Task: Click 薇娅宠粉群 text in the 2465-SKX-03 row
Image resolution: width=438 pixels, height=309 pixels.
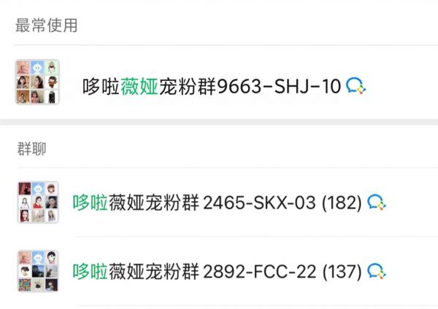Action: tap(154, 202)
